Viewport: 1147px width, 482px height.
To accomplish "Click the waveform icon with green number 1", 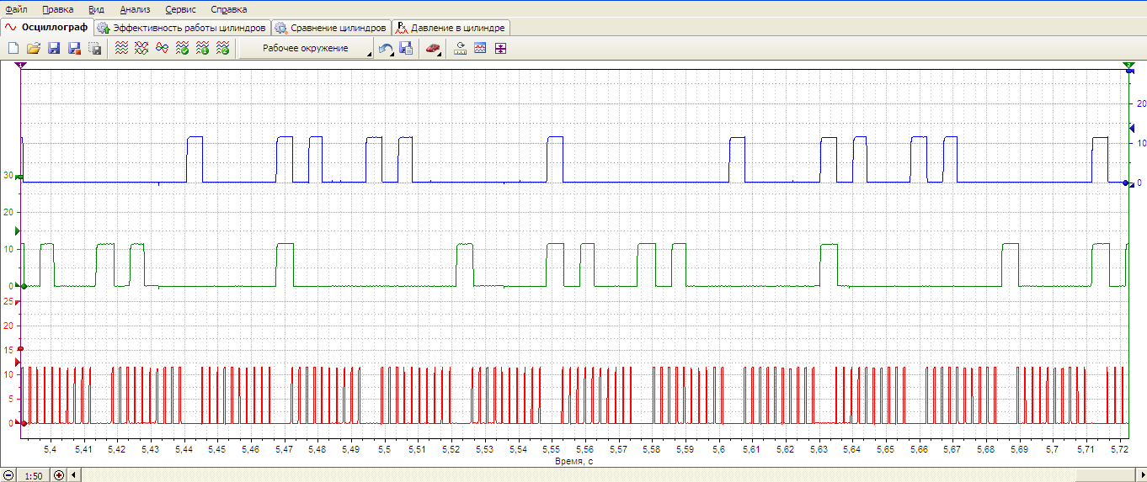I will [x=202, y=49].
